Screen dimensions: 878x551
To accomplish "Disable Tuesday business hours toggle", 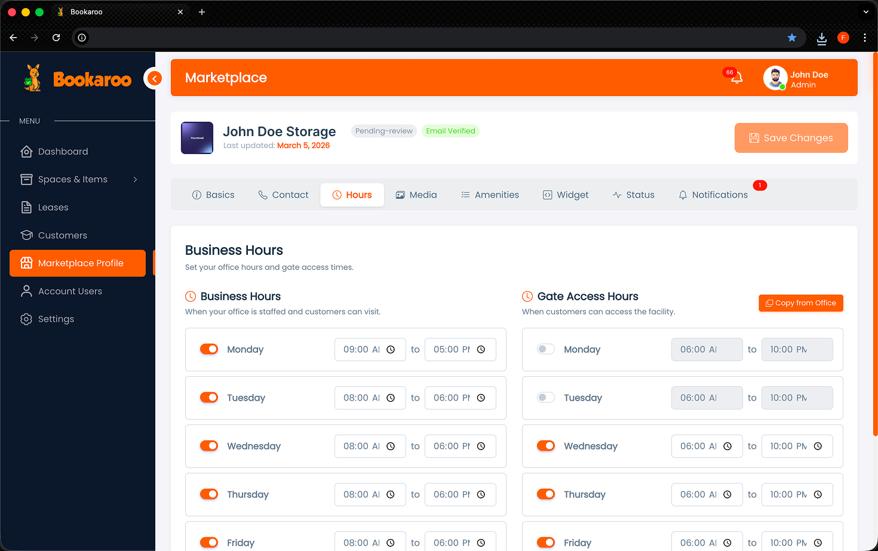I will click(x=209, y=396).
